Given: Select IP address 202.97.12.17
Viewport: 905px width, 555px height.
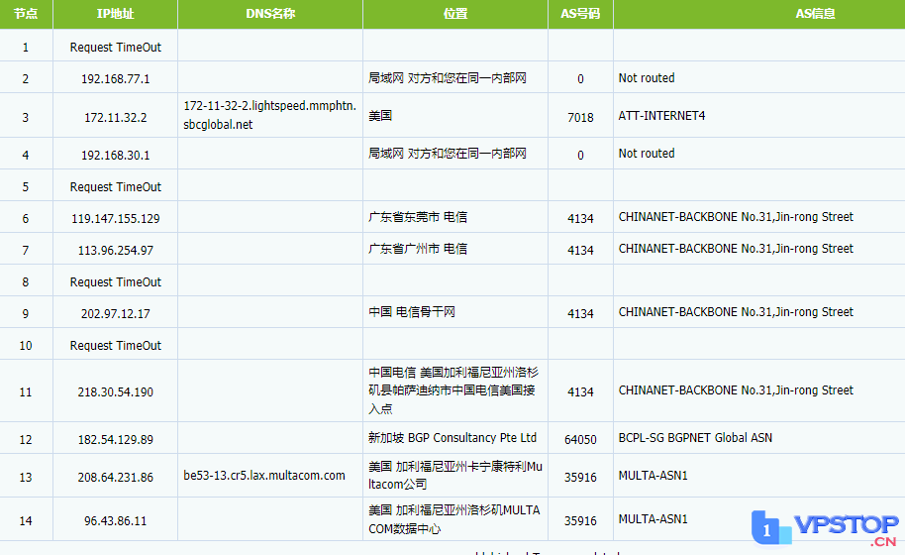Looking at the screenshot, I should [x=116, y=314].
